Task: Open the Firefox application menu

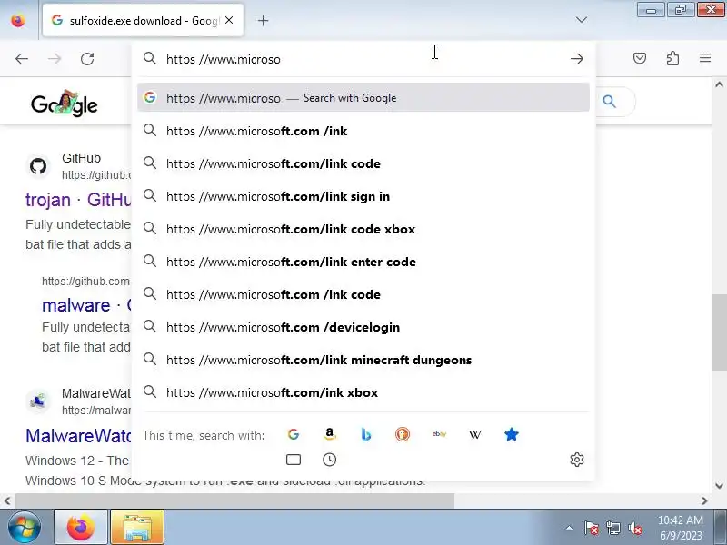Action: (705, 58)
